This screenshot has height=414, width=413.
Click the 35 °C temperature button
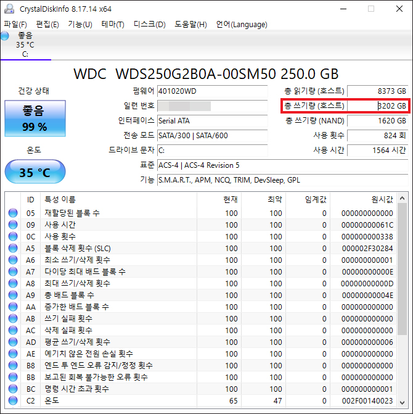point(35,172)
